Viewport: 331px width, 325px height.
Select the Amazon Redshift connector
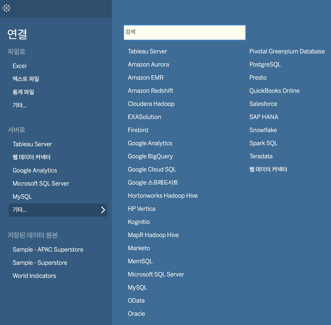coord(151,91)
